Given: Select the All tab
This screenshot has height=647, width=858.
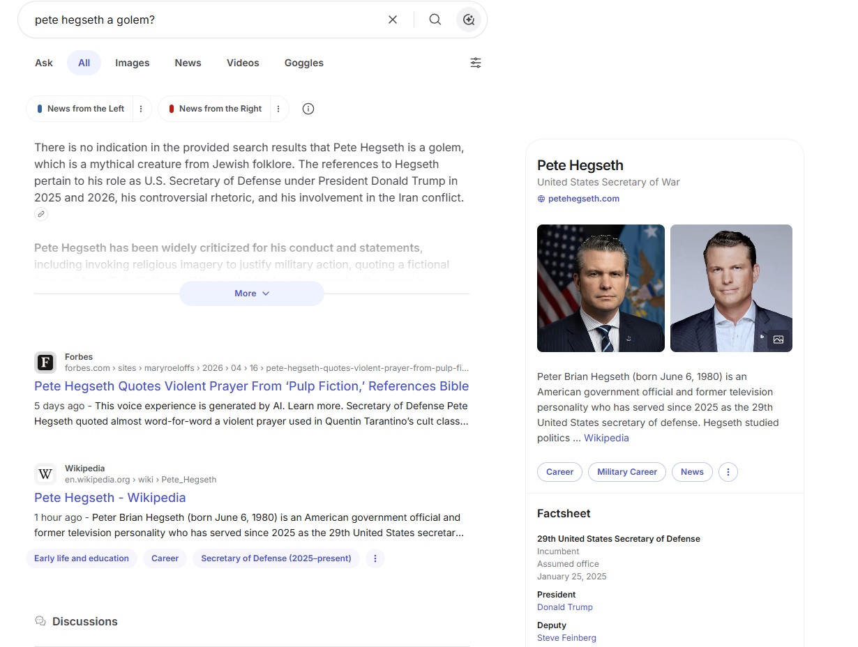Looking at the screenshot, I should (84, 63).
